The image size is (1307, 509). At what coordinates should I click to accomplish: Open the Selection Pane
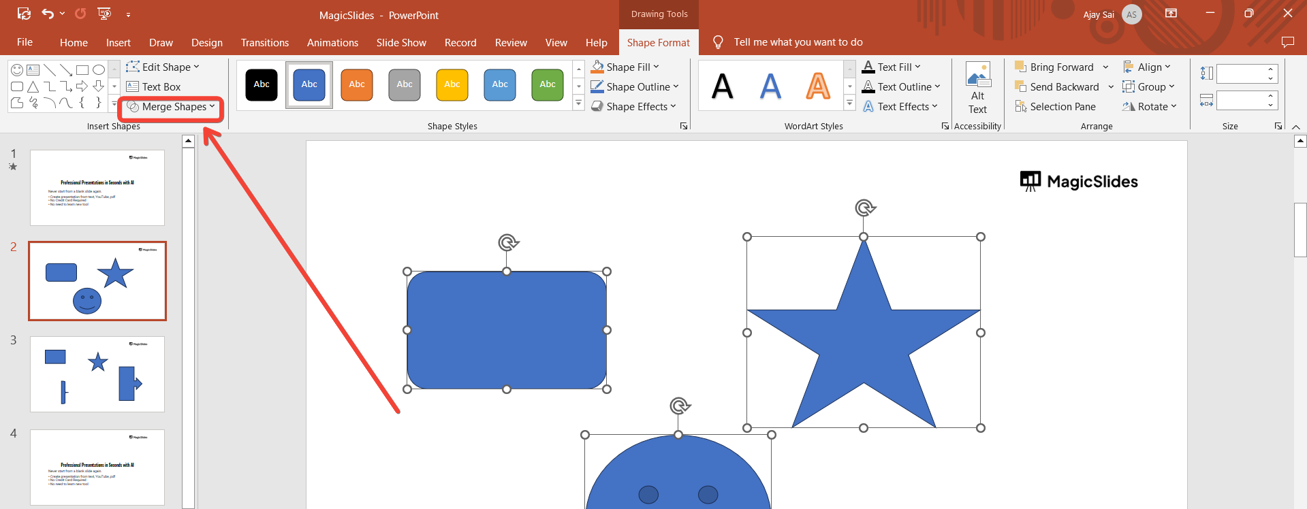pos(1055,107)
